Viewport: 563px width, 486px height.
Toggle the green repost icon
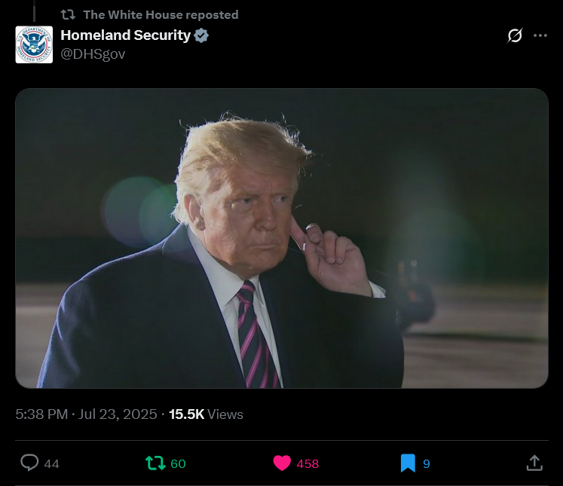pyautogui.click(x=155, y=463)
